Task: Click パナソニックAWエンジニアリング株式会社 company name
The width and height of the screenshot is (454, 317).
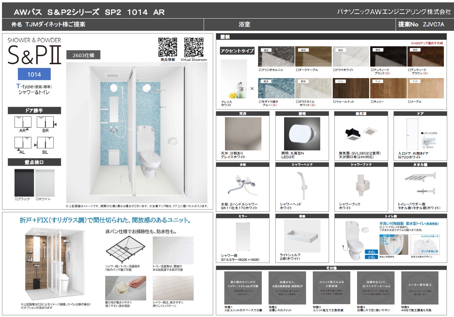Action: click(x=394, y=12)
